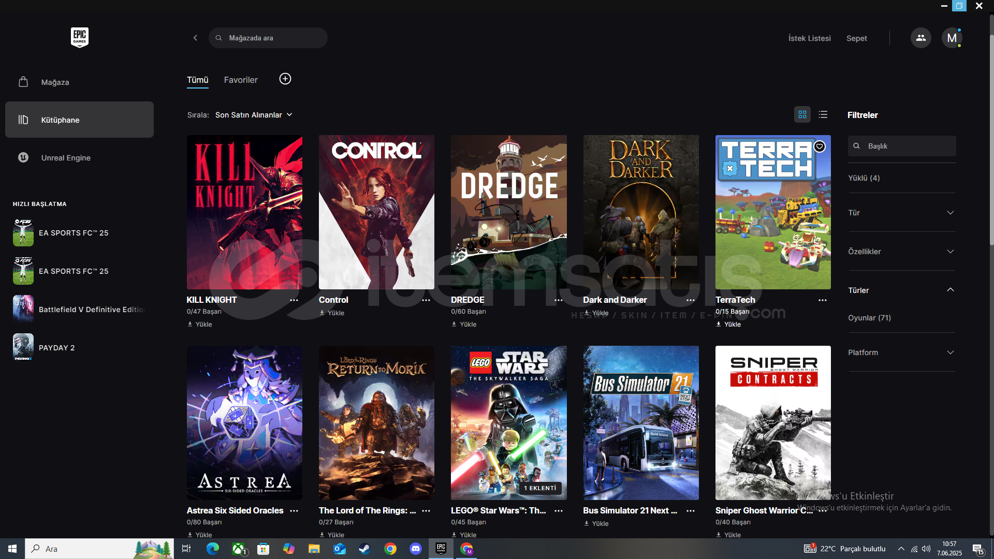
Task: Open TerraTech three-dot menu
Action: point(823,300)
